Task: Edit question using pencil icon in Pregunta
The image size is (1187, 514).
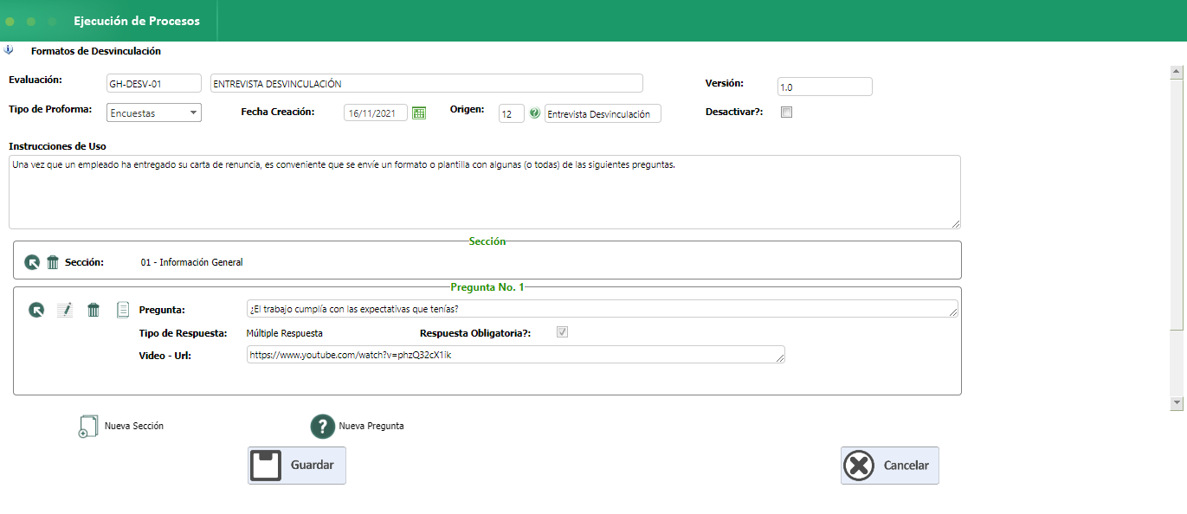Action: click(65, 310)
